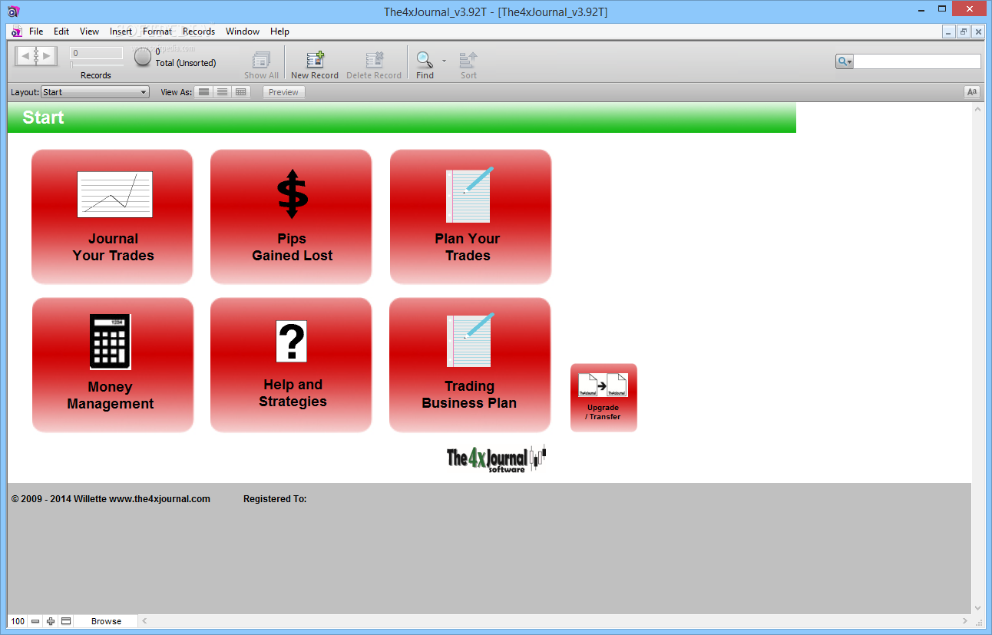Click the question mark help icon
The image size is (992, 635).
(292, 342)
